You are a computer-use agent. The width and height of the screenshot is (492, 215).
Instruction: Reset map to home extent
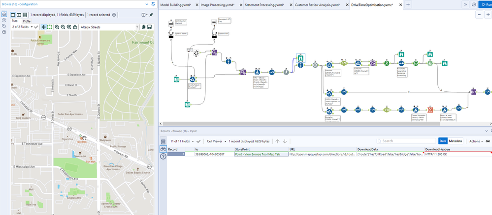click(x=75, y=27)
